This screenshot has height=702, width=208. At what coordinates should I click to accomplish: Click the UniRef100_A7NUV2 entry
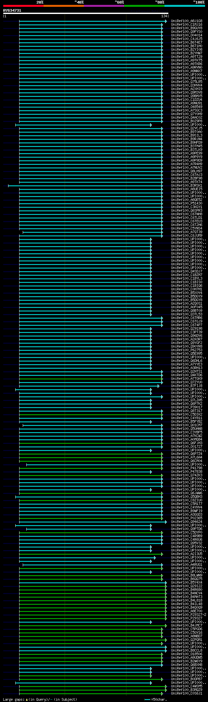187,168
